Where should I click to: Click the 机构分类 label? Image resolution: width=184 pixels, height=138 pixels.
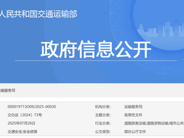[x=103, y=107]
